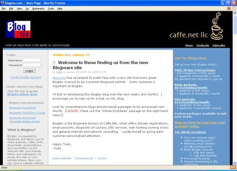Open author Todd's link under post title

click(59, 72)
